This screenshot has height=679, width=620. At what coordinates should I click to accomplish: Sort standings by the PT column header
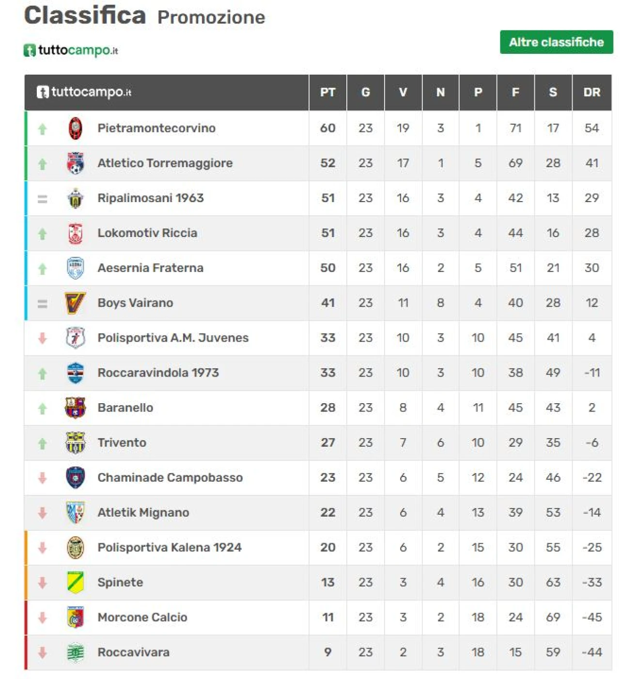click(x=327, y=93)
